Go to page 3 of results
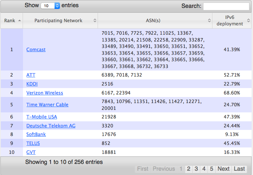This screenshot has width=253, height=175. point(196,169)
